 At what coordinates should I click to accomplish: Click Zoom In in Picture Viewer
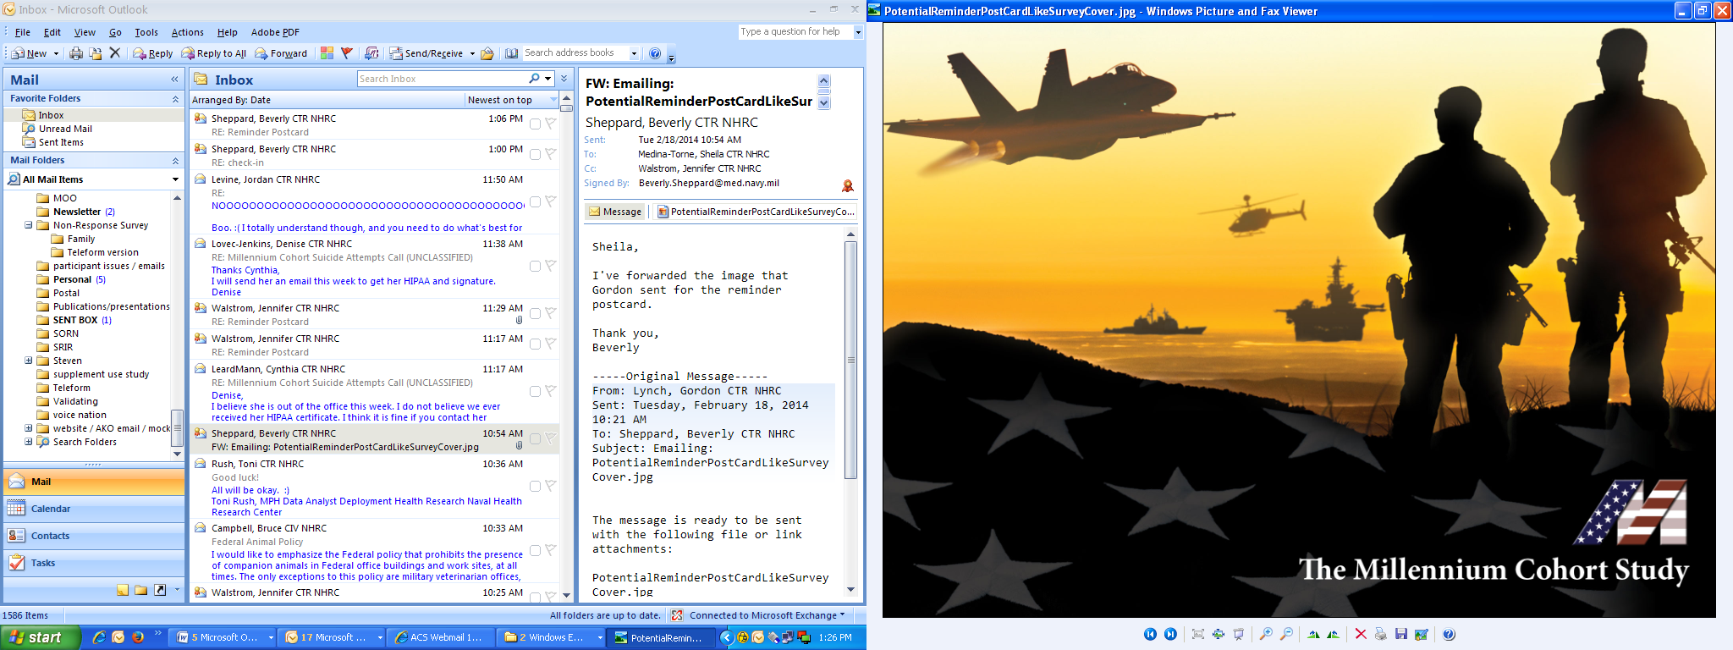pyautogui.click(x=1266, y=634)
